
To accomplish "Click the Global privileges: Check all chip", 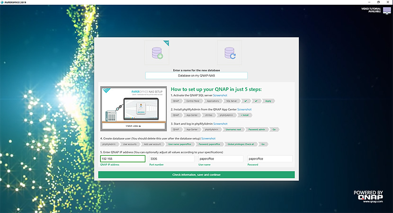I will 241,144.
